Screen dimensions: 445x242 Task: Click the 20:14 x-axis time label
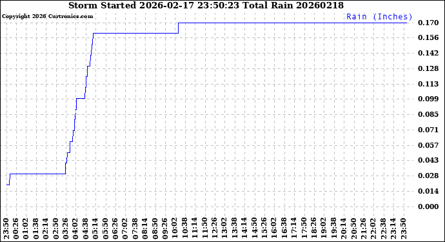coord(344,228)
